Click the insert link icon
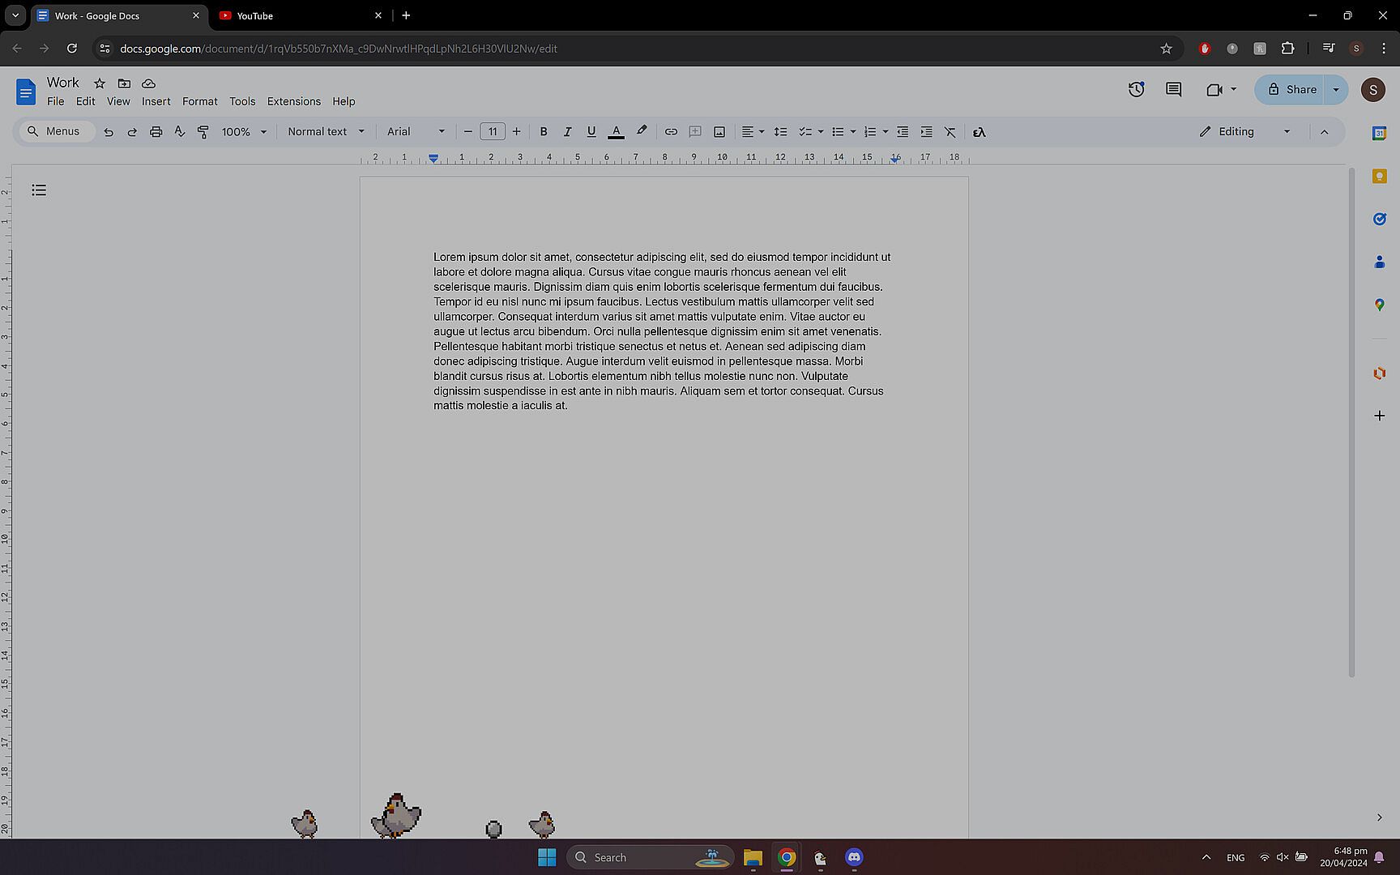Viewport: 1400px width, 875px height. tap(671, 132)
